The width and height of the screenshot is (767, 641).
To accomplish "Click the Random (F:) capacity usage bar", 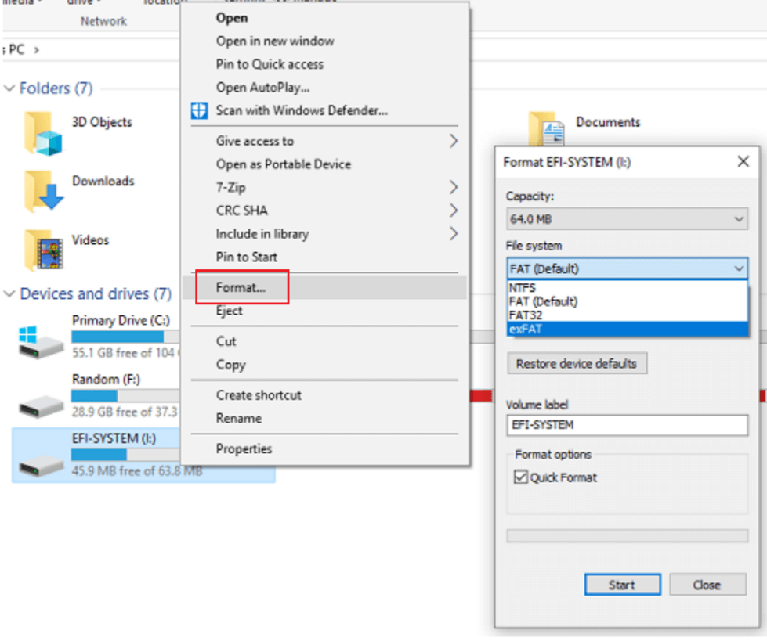I will click(125, 396).
